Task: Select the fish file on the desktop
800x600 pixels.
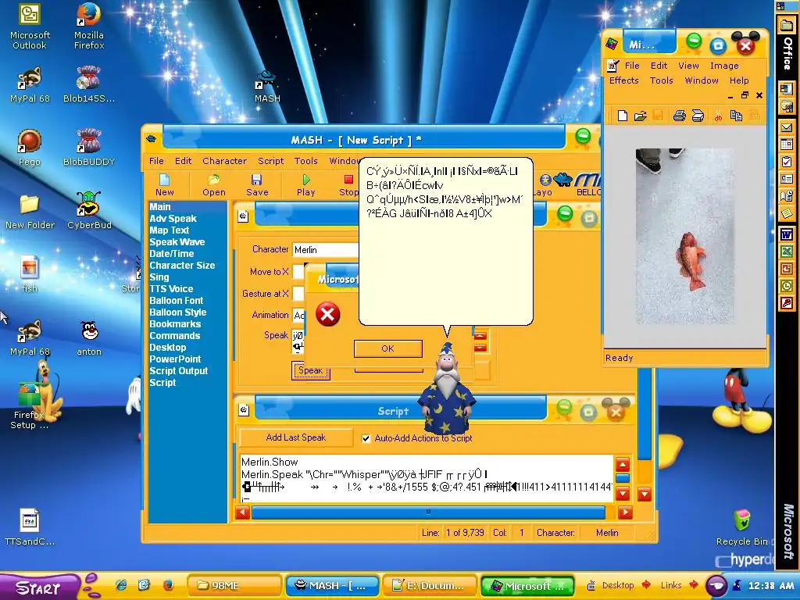Action: tap(30, 274)
